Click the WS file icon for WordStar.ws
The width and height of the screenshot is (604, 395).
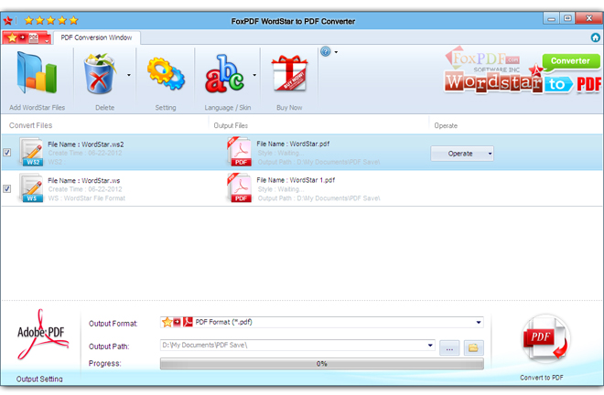(32, 188)
